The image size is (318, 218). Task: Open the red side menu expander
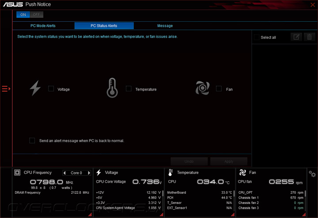point(6,89)
